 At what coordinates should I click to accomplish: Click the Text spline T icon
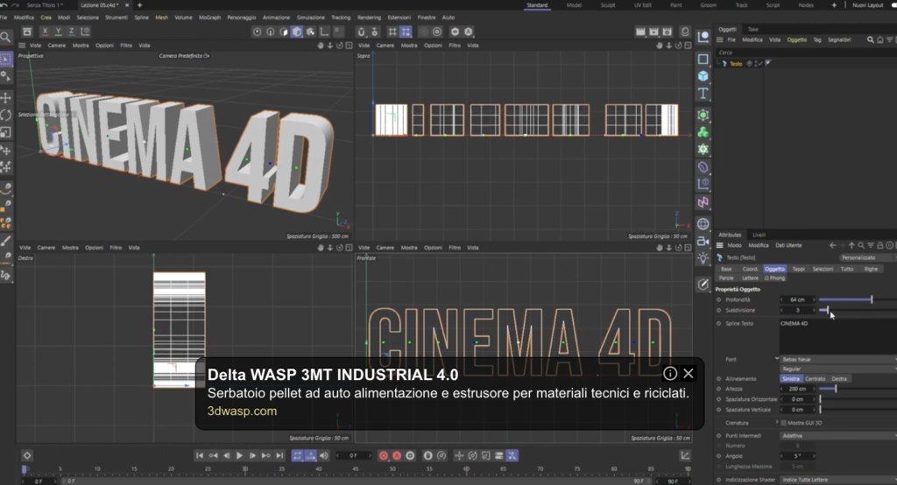click(703, 93)
